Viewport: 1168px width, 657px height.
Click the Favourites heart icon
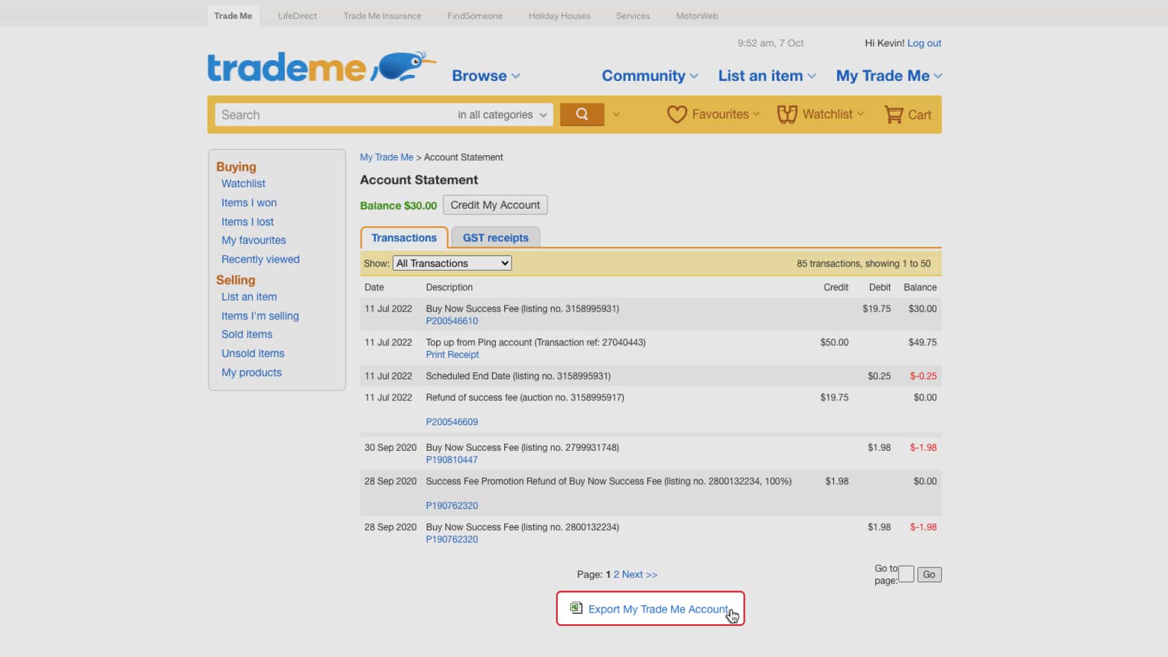point(676,114)
